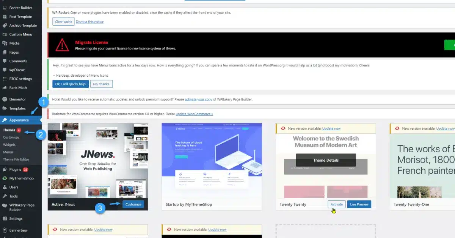Open the Menus submenu item
The width and height of the screenshot is (455, 238).
[8, 152]
